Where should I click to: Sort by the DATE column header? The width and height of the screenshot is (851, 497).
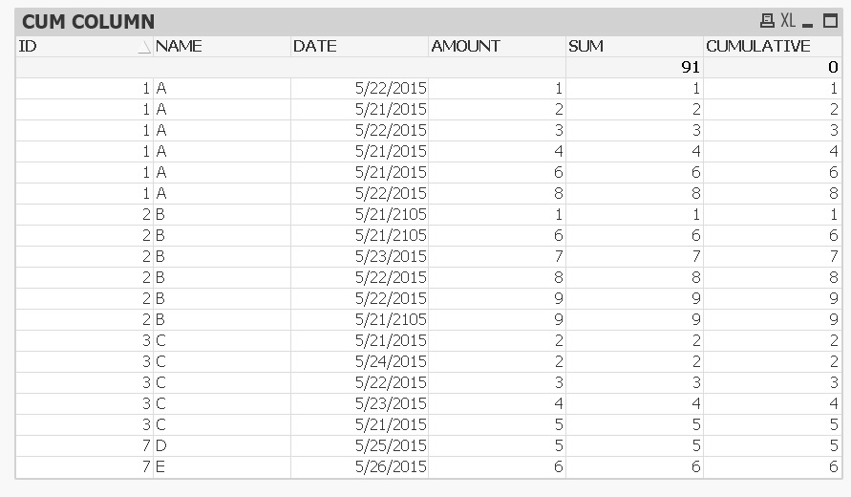[315, 46]
